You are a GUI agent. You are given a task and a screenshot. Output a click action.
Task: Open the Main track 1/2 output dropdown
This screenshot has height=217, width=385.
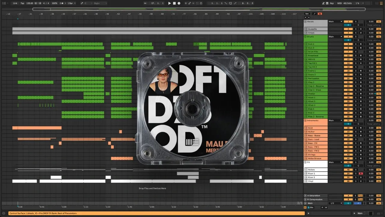pyautogui.click(x=335, y=203)
